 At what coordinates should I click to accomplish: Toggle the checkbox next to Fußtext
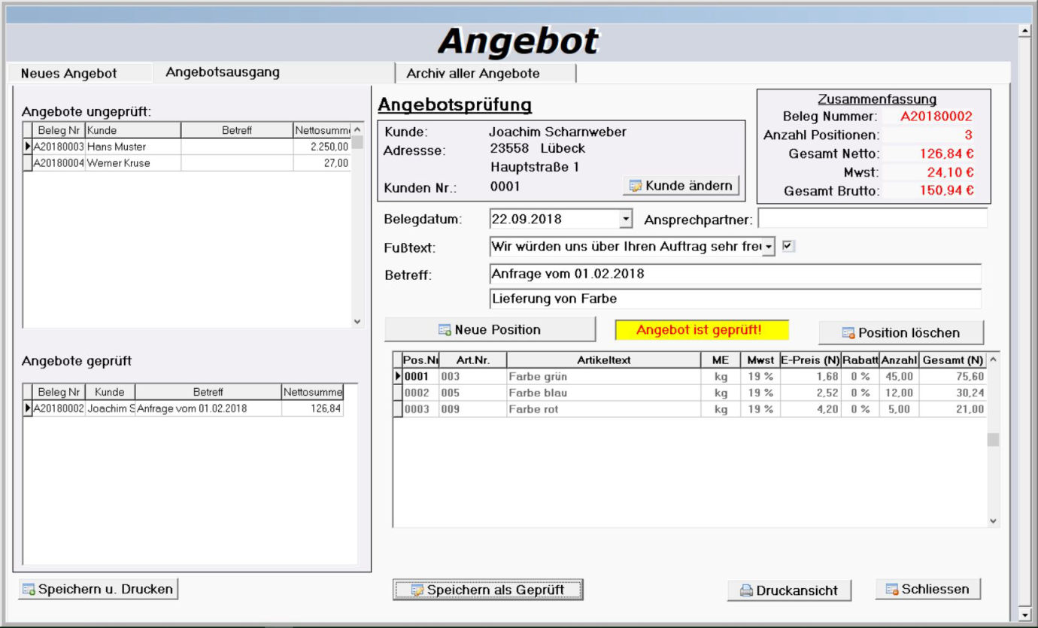[x=788, y=246]
